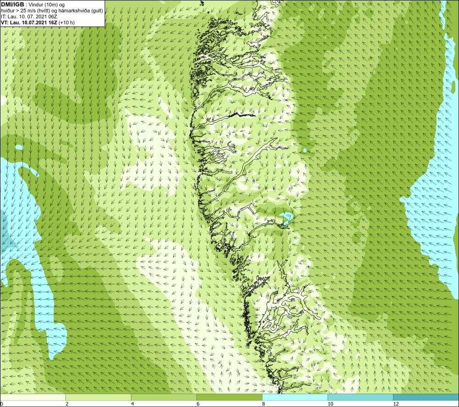Click the palest 0–2 m/s color bar segment

click(33, 397)
